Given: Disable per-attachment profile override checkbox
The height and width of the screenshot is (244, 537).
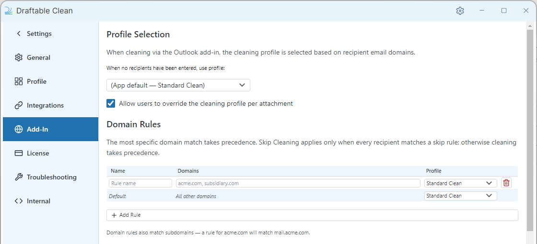Looking at the screenshot, I should (111, 103).
